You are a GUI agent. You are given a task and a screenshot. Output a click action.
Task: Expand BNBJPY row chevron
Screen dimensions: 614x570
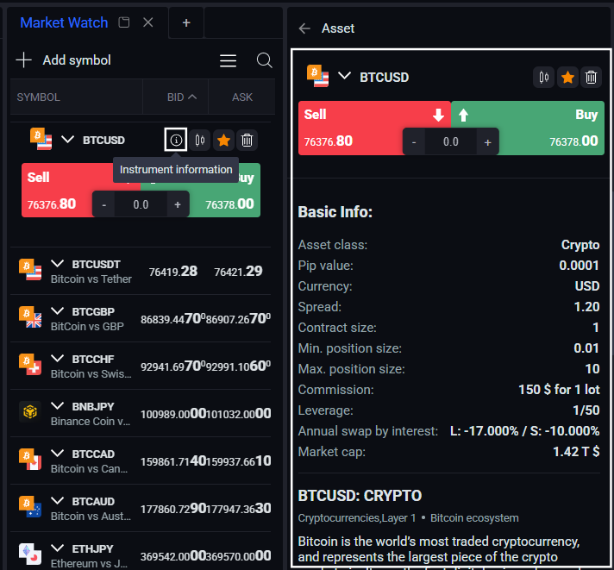tap(57, 406)
